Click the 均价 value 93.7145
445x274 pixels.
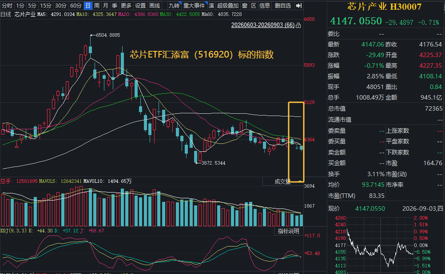(373, 185)
